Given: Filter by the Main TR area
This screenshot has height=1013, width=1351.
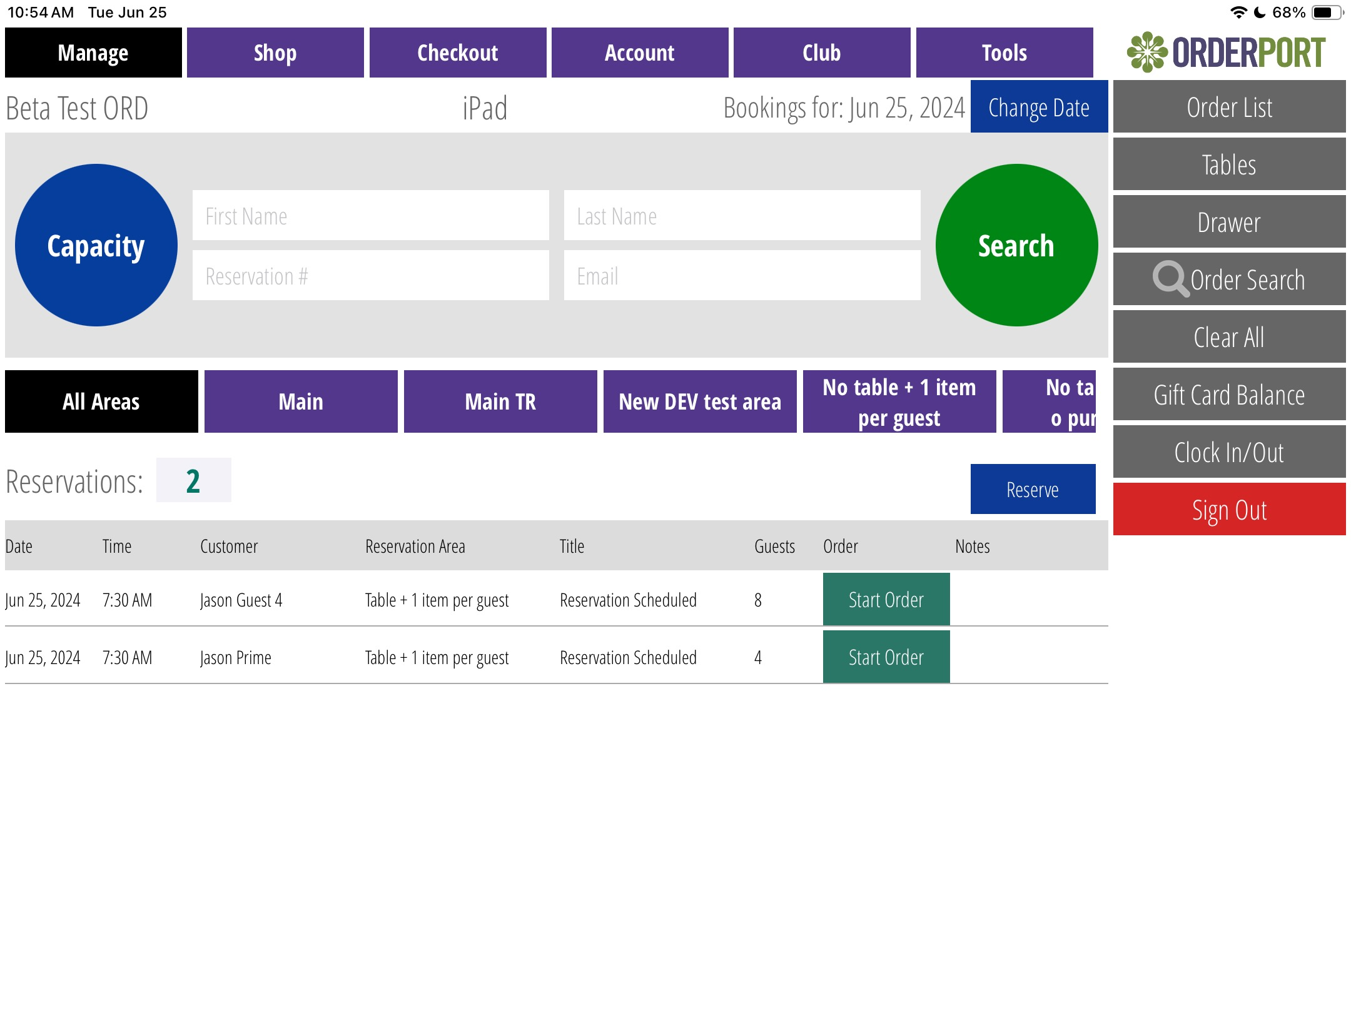Looking at the screenshot, I should pyautogui.click(x=500, y=401).
